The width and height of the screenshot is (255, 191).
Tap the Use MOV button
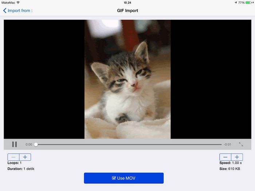[x=124, y=178]
